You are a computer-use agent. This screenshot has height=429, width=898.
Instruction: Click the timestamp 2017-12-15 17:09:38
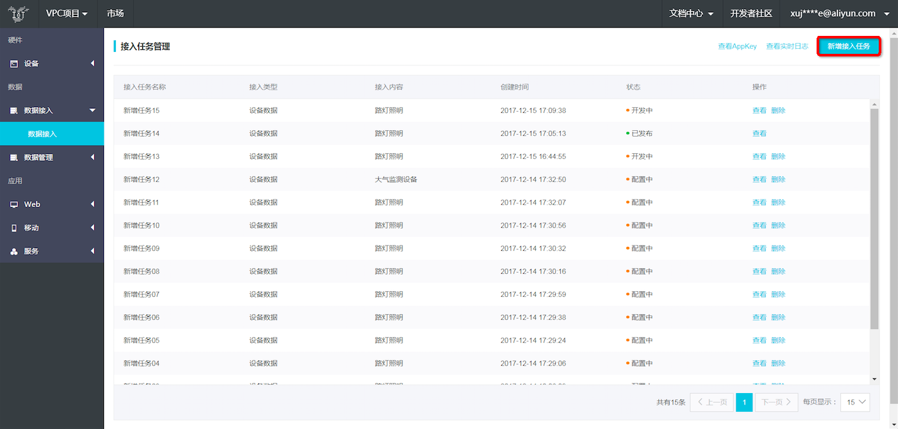click(x=533, y=110)
